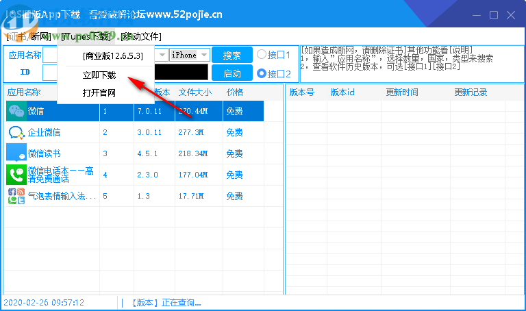Image resolution: width=526 pixels, height=311 pixels.
Task: Sort by 应用名称 column header
Action: point(24,92)
